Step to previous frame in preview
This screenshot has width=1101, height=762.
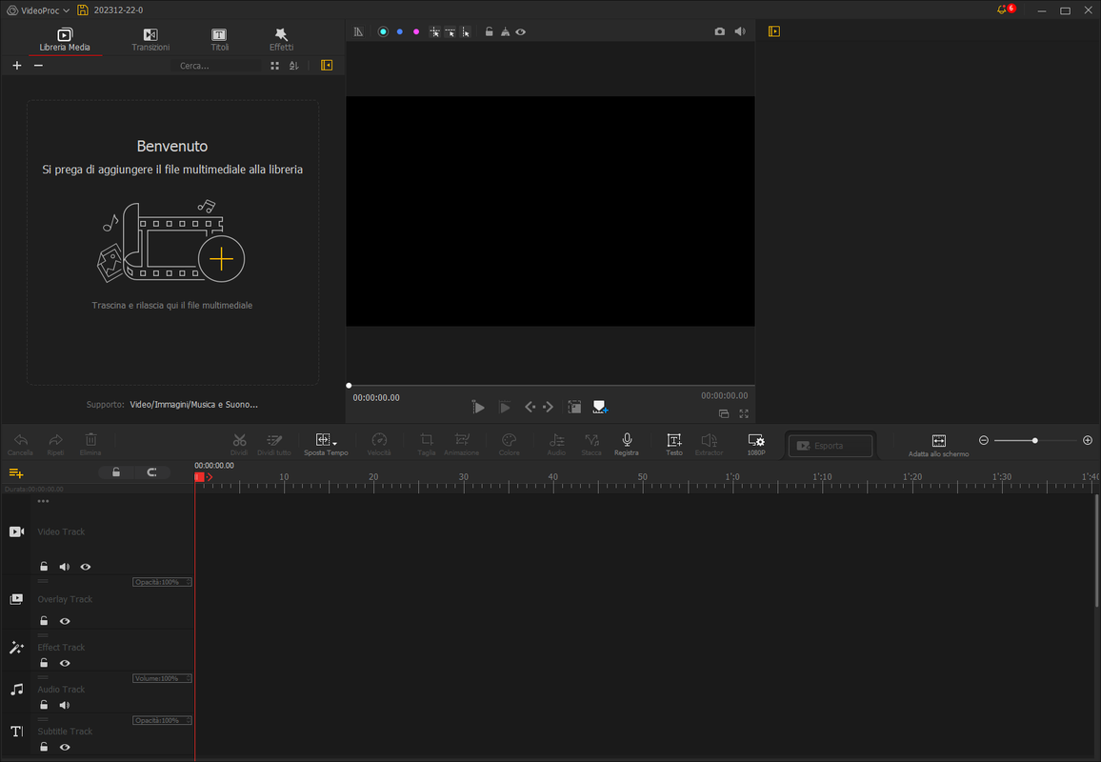[530, 408]
